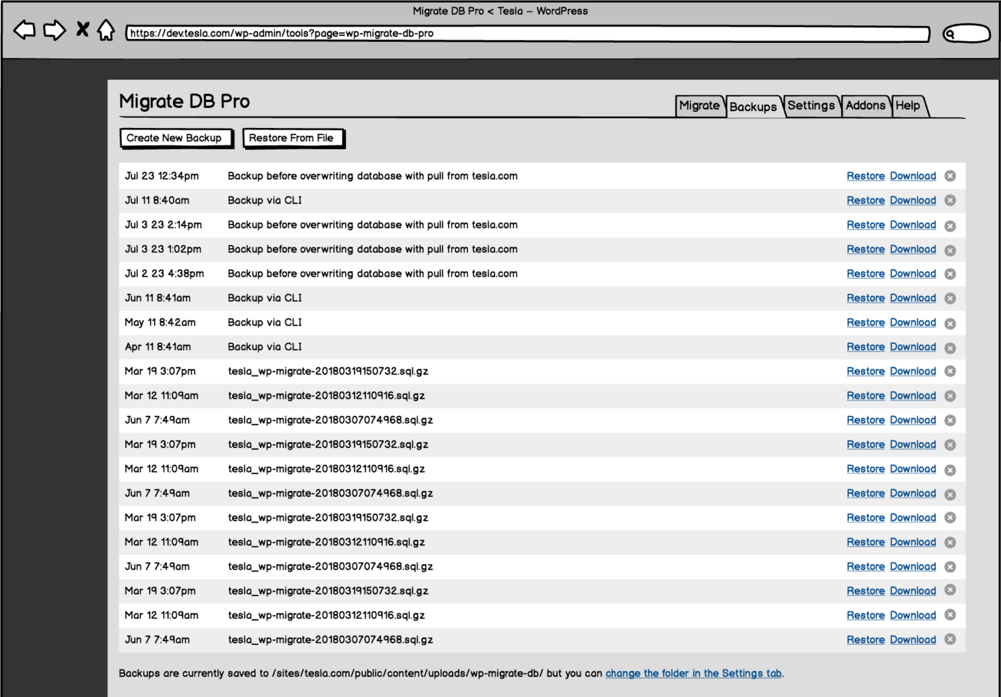Image resolution: width=1001 pixels, height=697 pixels.
Task: Delete the Jul 23 12:34pm backup
Action: pos(950,176)
